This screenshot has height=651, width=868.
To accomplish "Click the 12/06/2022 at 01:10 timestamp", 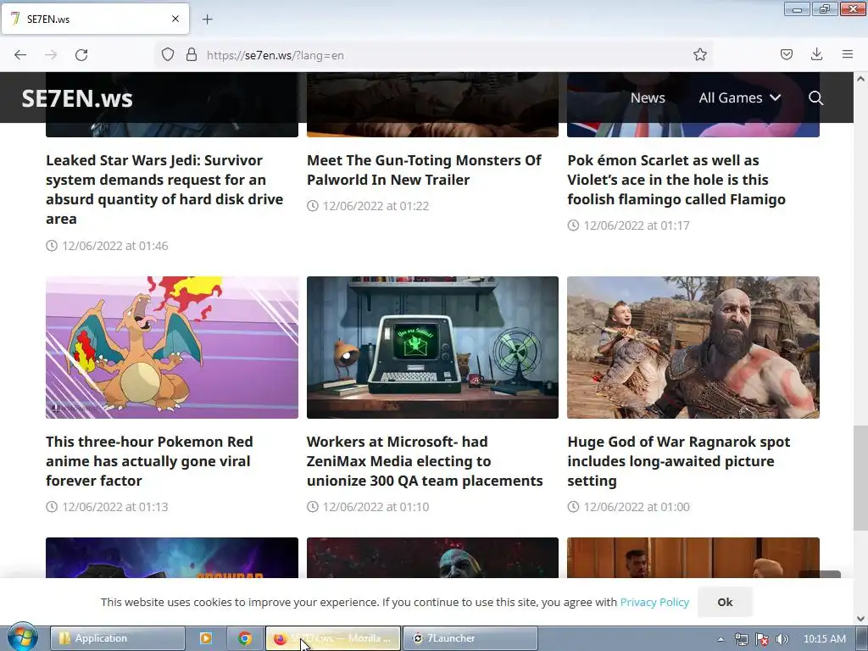I will coord(368,507).
